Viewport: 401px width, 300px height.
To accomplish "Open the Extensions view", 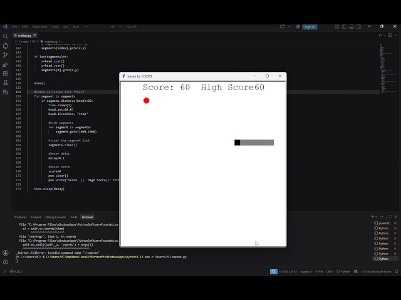I will click(x=6, y=74).
